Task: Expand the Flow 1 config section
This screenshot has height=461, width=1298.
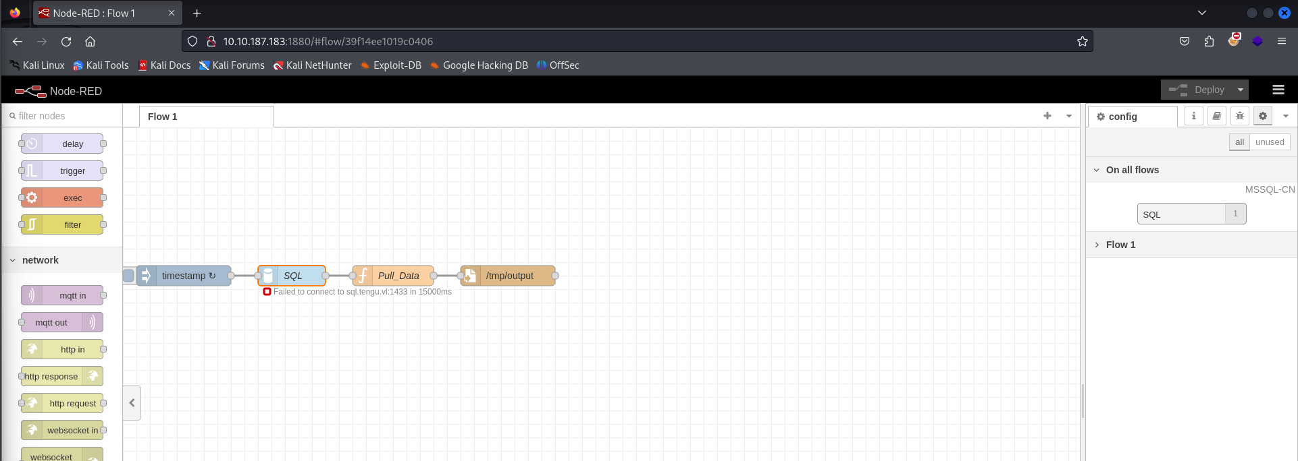Action: tap(1191, 245)
